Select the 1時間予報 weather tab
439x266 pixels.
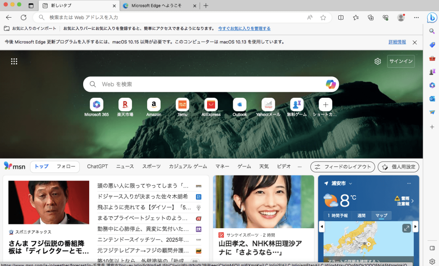[337, 215]
